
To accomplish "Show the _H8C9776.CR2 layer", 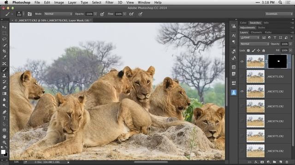I will click(x=242, y=151).
